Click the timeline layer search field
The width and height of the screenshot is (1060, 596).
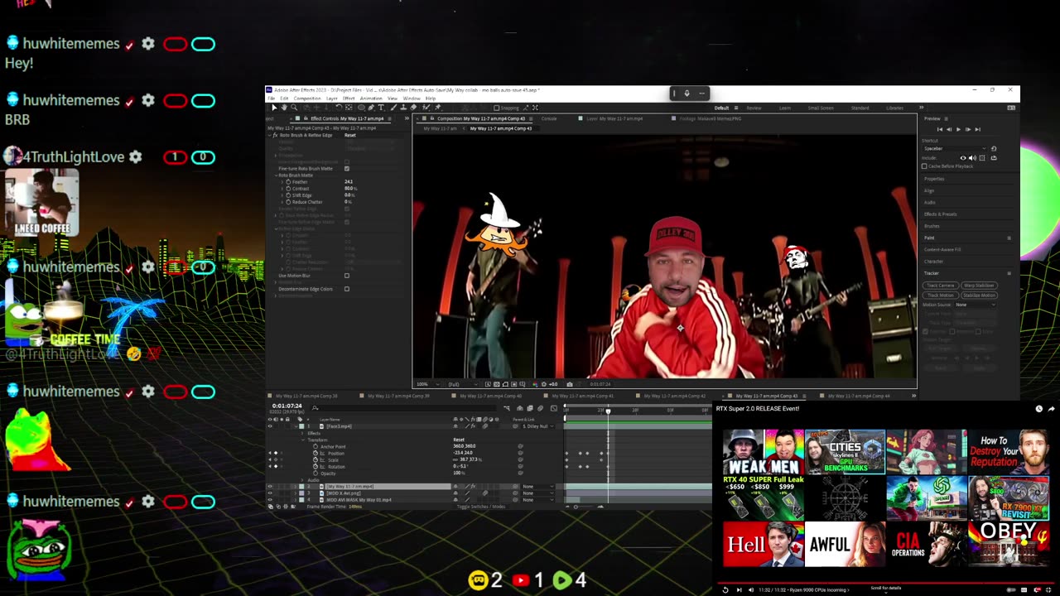click(x=404, y=408)
